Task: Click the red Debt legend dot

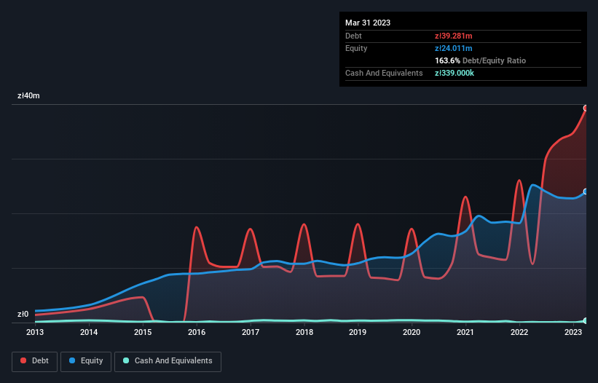Action: click(x=23, y=360)
